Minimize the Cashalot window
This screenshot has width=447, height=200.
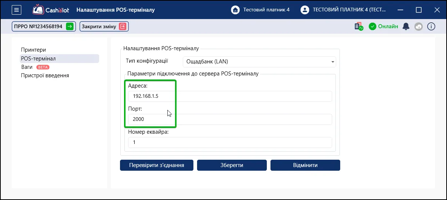click(x=400, y=10)
